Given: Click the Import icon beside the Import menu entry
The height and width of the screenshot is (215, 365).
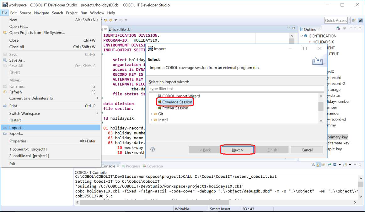Looking at the screenshot, I should pos(5,128).
